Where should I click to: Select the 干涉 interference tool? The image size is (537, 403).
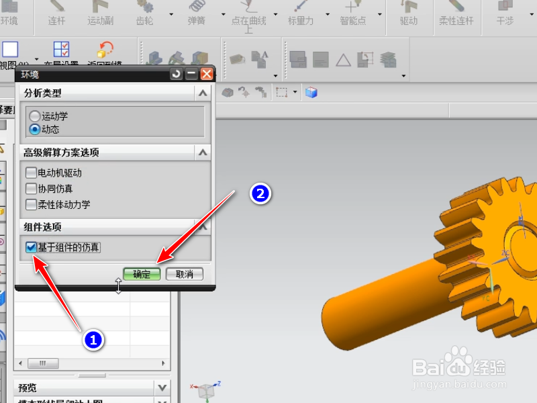tap(505, 13)
